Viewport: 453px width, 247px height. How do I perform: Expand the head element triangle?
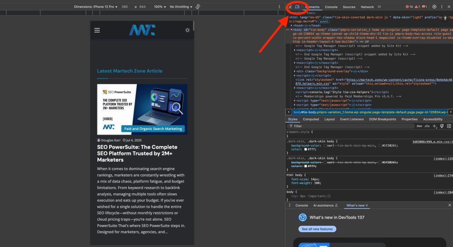(x=291, y=26)
